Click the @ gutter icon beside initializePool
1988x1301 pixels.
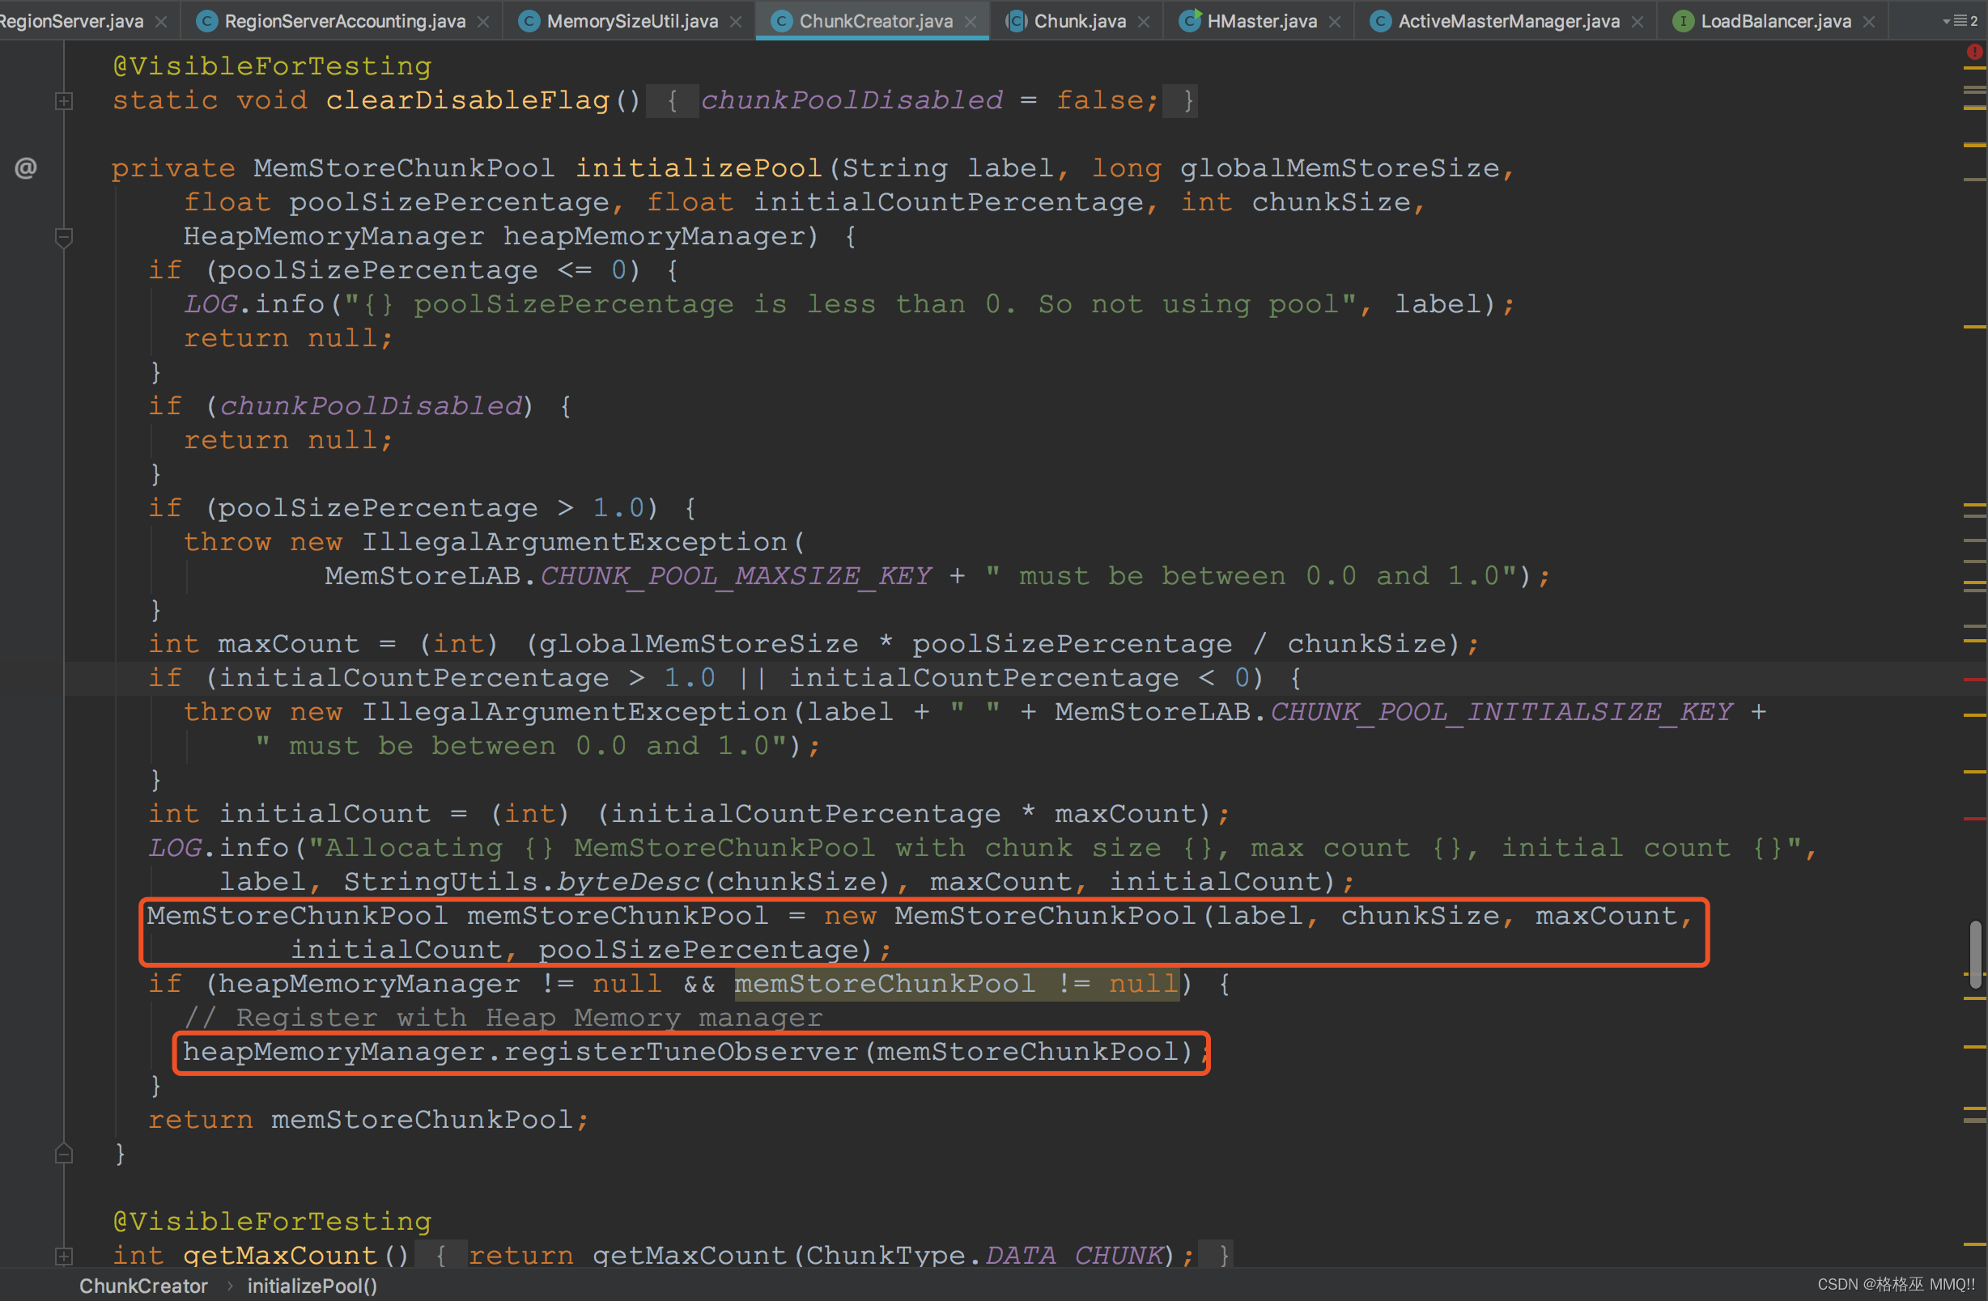click(x=26, y=167)
